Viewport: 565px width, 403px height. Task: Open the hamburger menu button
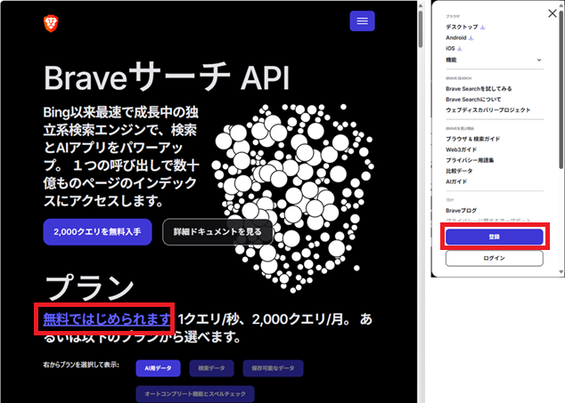coord(362,20)
